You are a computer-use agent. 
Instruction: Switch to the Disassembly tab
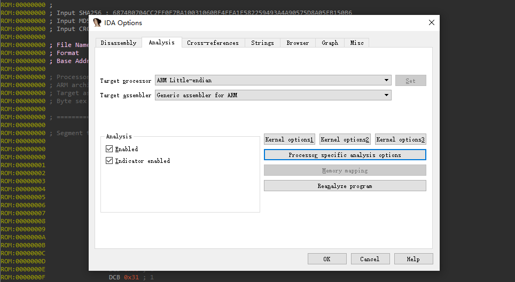(119, 43)
